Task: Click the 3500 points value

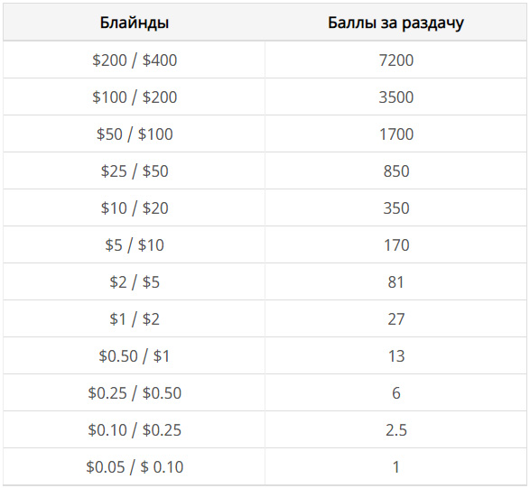Action: point(395,97)
